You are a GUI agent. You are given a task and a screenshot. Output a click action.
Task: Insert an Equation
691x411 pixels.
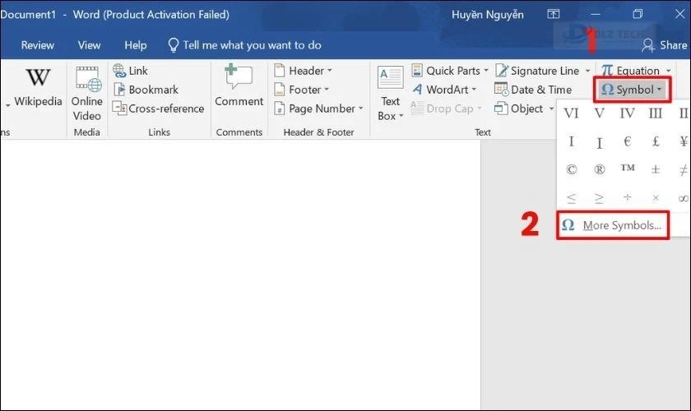(630, 71)
